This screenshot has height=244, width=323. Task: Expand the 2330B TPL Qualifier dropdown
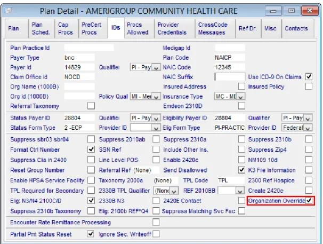click(166, 191)
